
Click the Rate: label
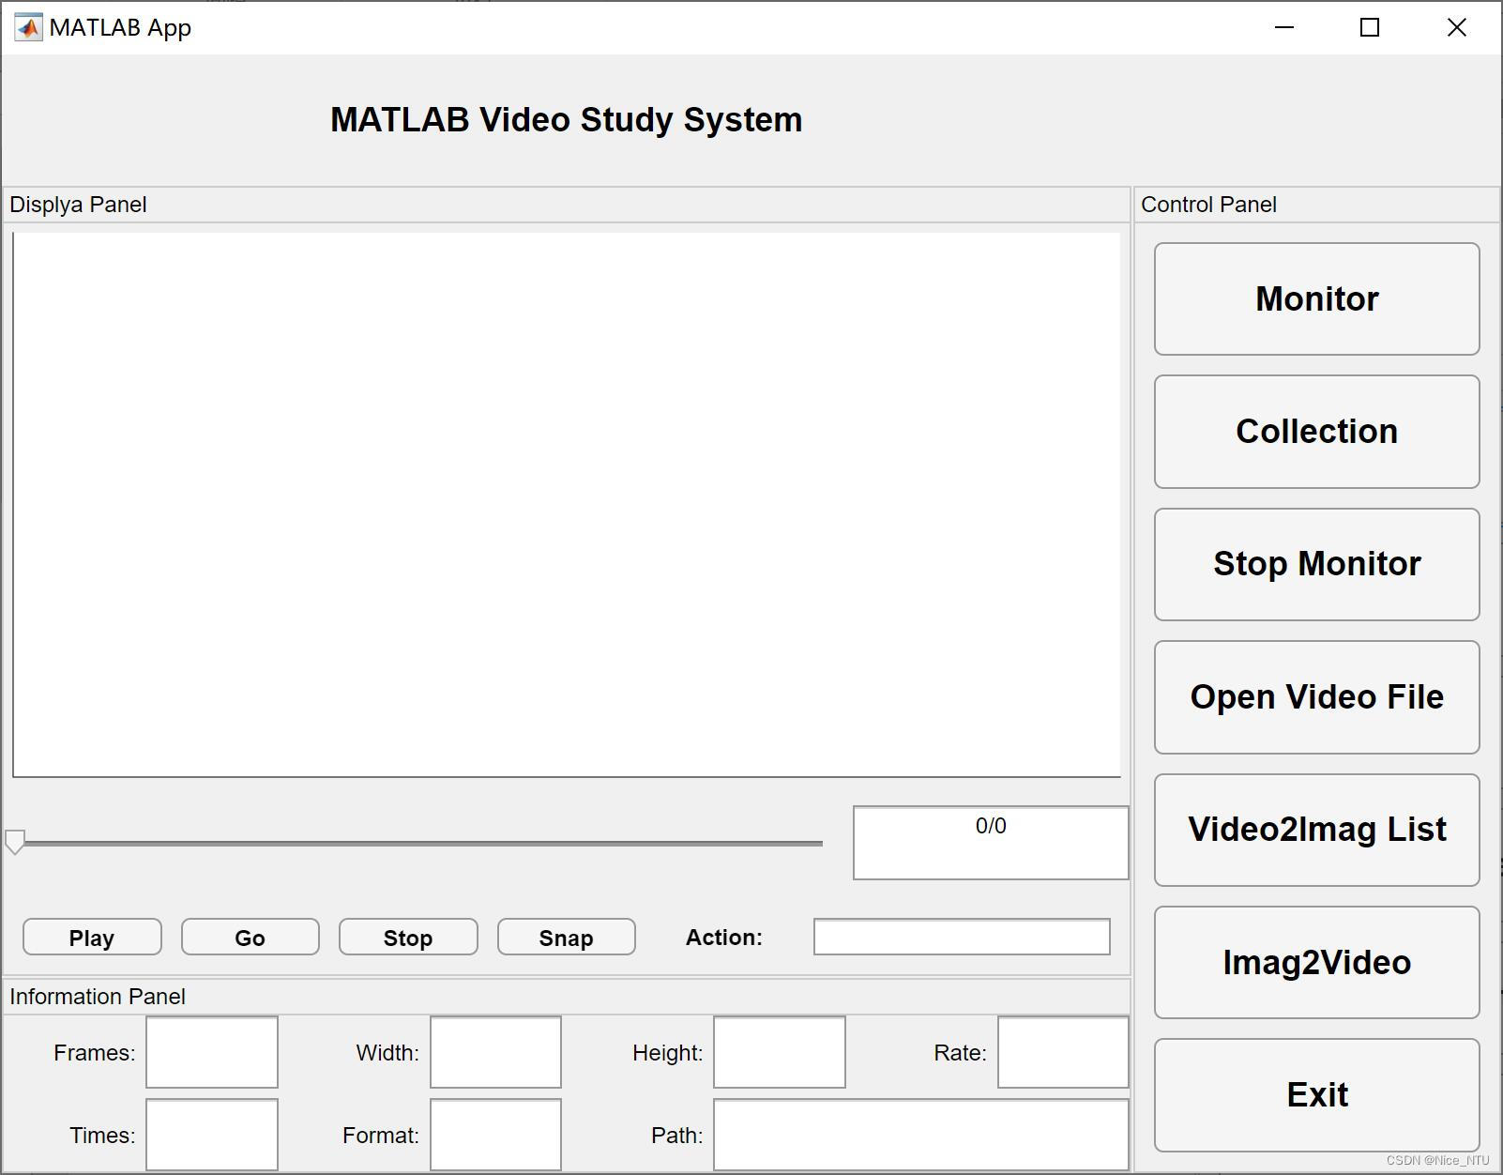pyautogui.click(x=960, y=1053)
